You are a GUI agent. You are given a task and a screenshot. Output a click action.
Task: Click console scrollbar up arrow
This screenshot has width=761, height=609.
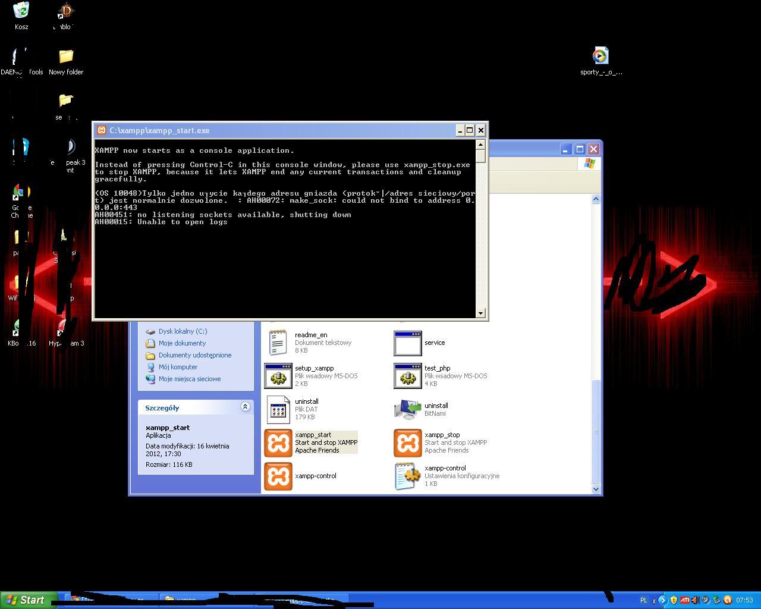click(x=481, y=145)
